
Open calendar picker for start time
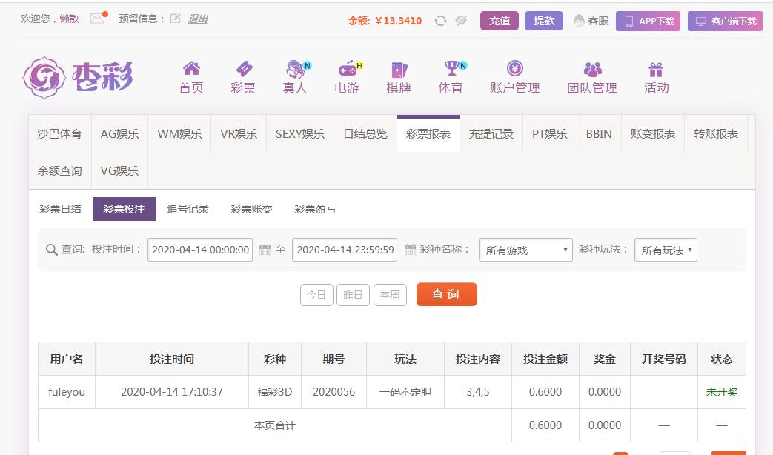tap(265, 250)
